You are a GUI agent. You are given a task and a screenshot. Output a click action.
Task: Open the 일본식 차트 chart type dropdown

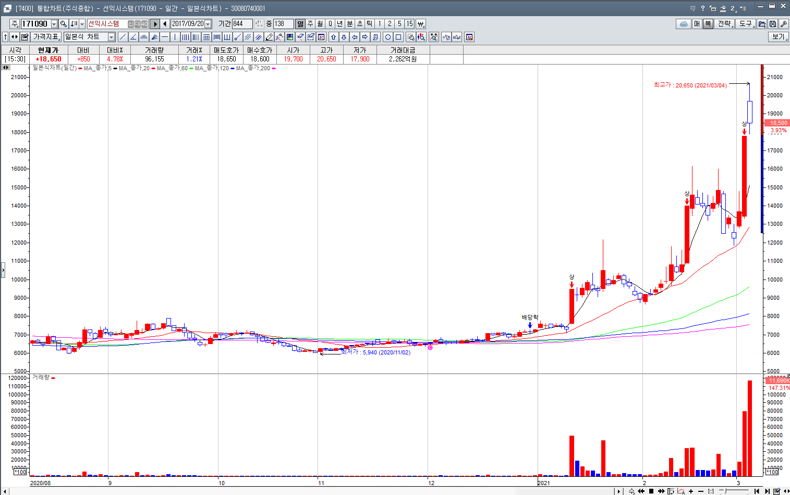[111, 37]
